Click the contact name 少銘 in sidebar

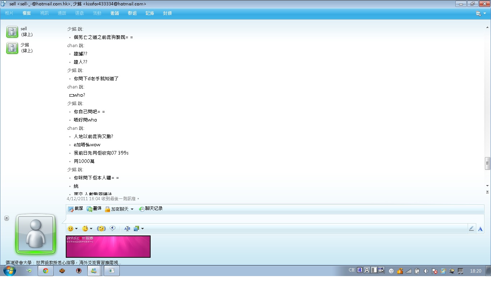(x=25, y=45)
